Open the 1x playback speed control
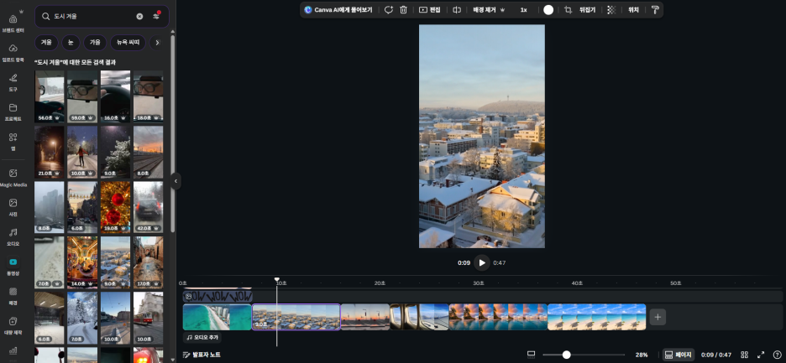 [x=523, y=9]
